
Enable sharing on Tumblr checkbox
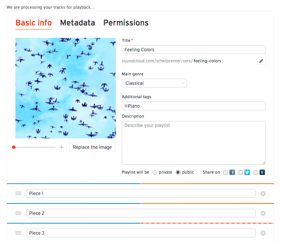pyautogui.click(x=256, y=172)
